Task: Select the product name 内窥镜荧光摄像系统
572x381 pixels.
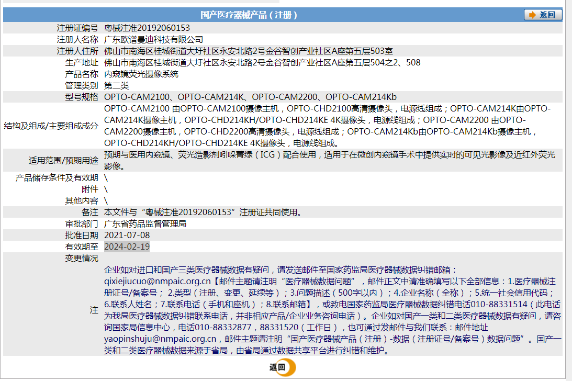Action: click(141, 74)
